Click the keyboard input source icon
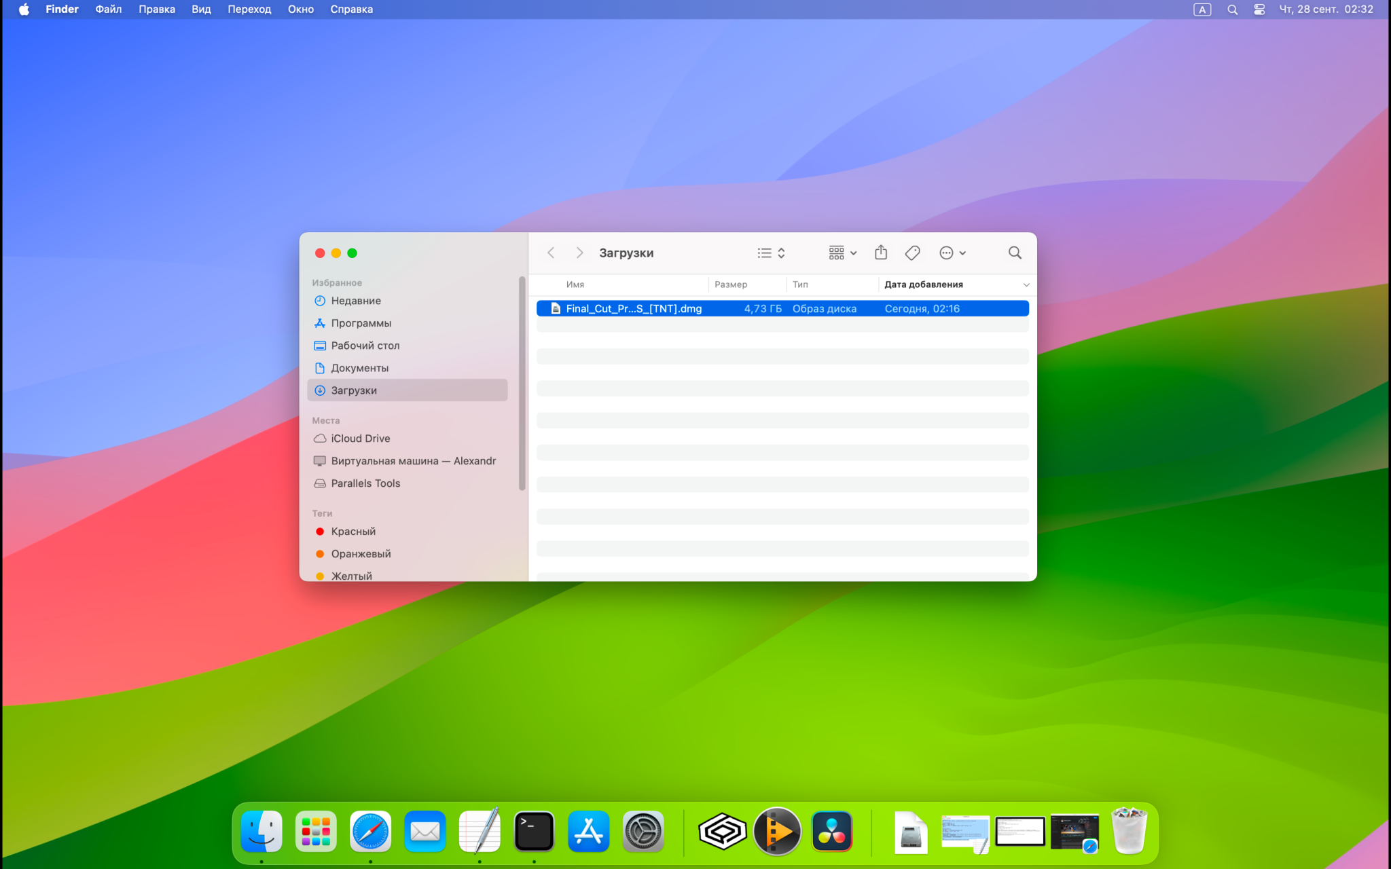 click(1202, 10)
